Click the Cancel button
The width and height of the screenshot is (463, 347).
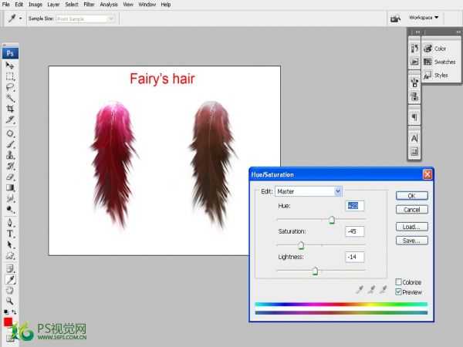411,209
